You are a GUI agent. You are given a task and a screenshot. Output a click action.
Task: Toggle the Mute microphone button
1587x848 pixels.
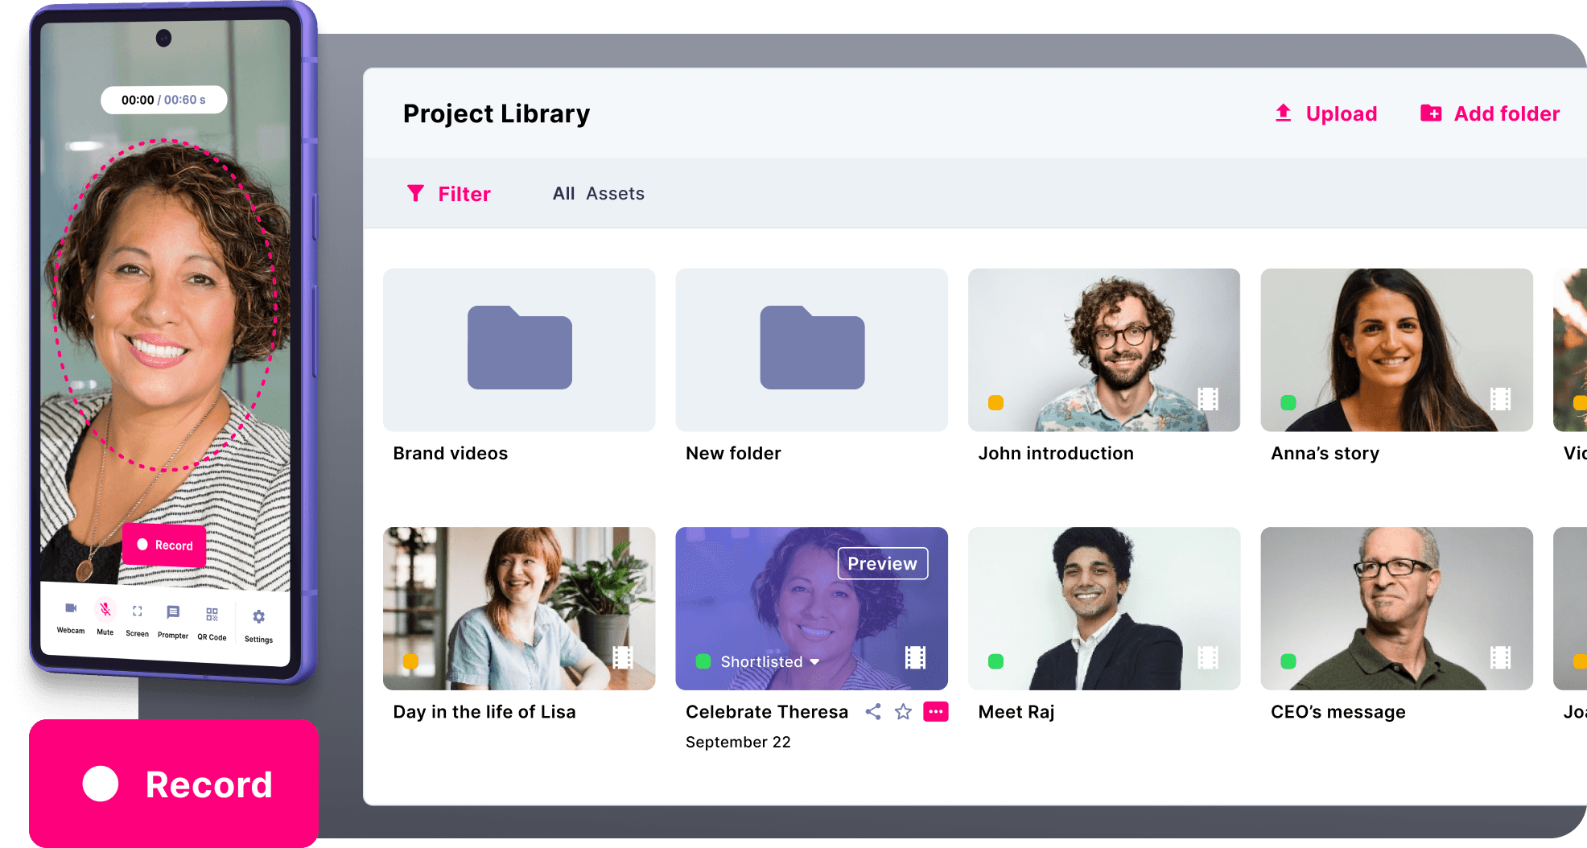(105, 611)
